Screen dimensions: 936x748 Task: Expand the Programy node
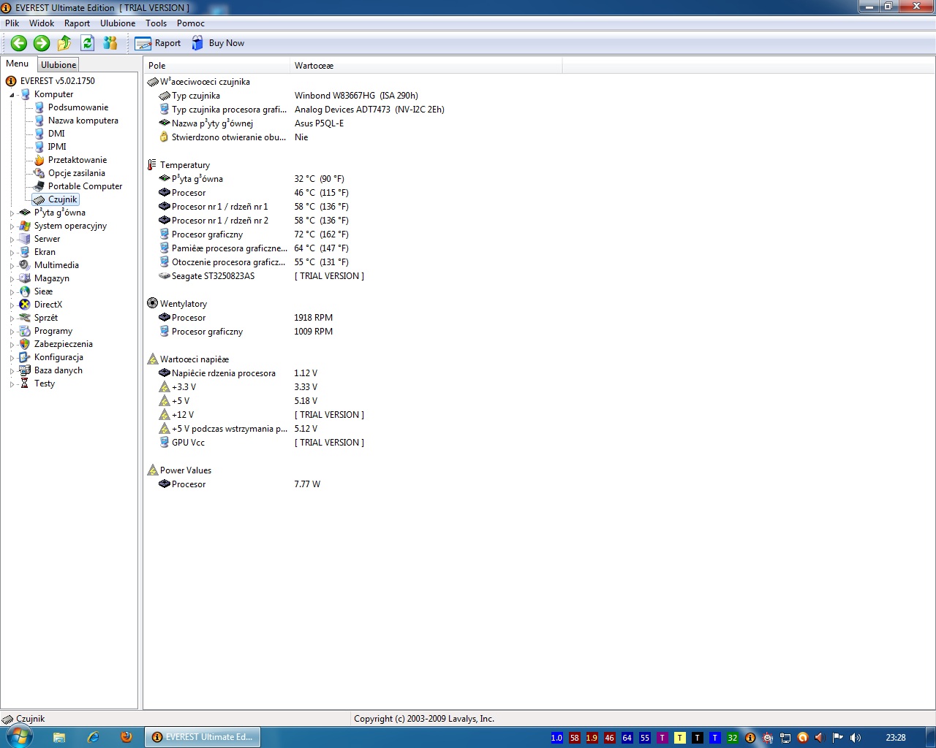12,332
